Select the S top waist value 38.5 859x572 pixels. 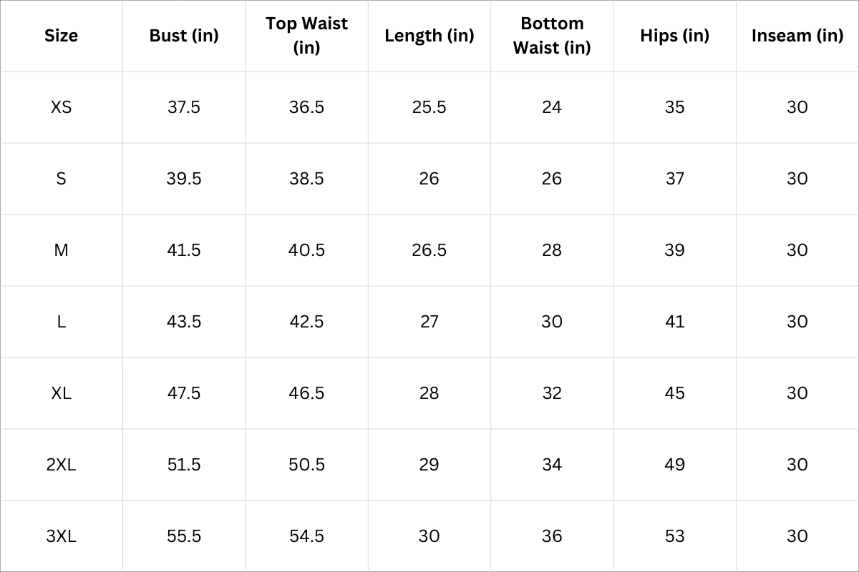[x=306, y=179]
